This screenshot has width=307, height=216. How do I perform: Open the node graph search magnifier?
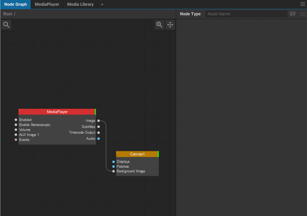tap(6, 25)
